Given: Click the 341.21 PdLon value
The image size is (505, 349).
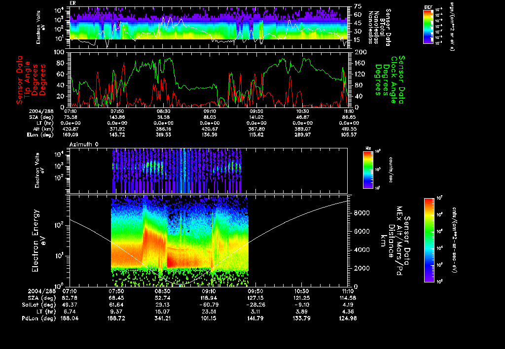Looking at the screenshot, I should (x=164, y=318).
